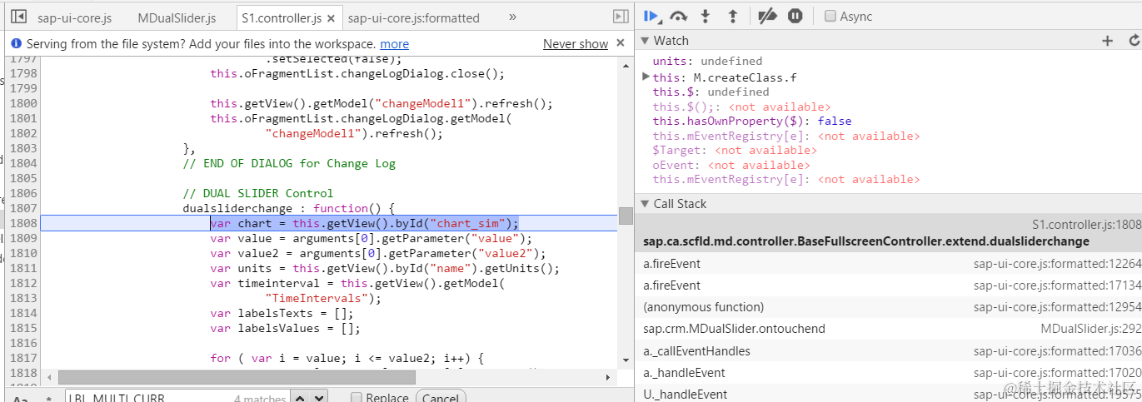Switch to the MDualSlider.js tab
Viewport: 1142px width, 402px height.
pos(177,17)
